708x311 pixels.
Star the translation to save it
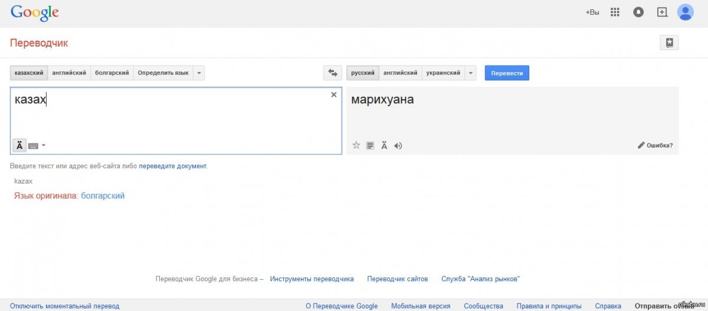click(x=356, y=145)
